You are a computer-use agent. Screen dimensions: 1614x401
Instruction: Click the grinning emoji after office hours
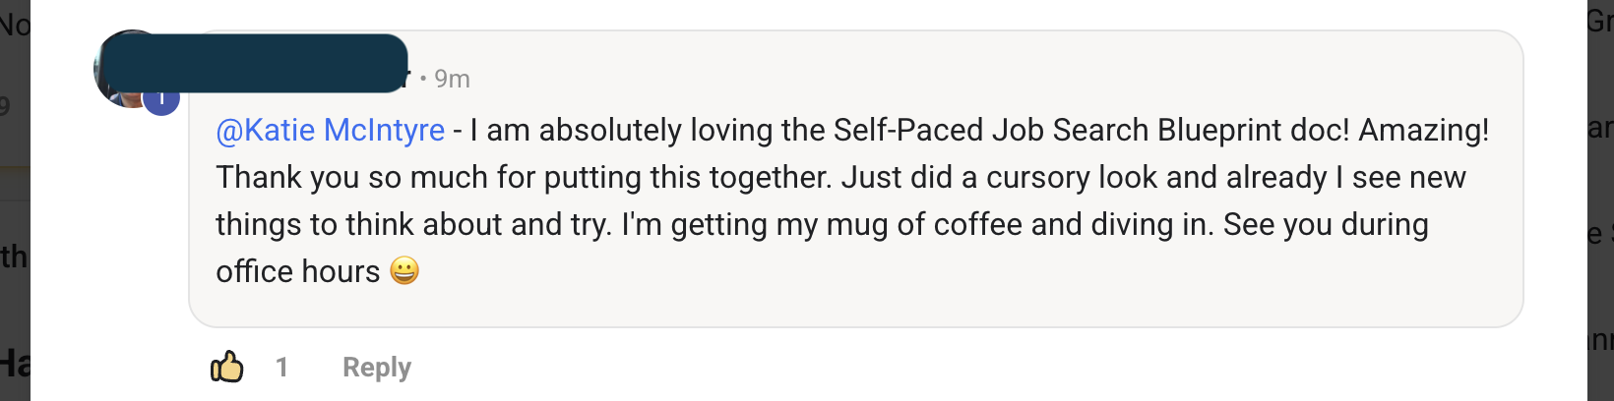point(404,271)
